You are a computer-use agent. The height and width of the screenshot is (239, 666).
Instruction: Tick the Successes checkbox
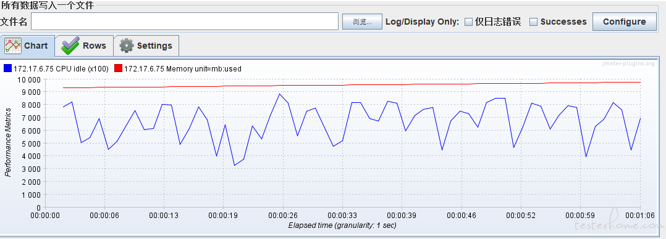(x=534, y=22)
